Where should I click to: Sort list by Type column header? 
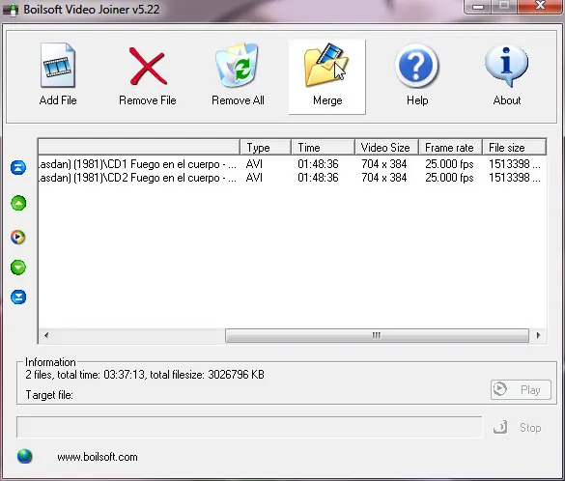click(x=266, y=148)
